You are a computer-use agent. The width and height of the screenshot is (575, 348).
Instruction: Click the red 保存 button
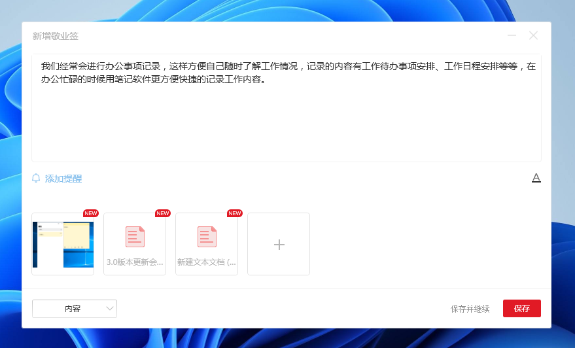click(521, 308)
